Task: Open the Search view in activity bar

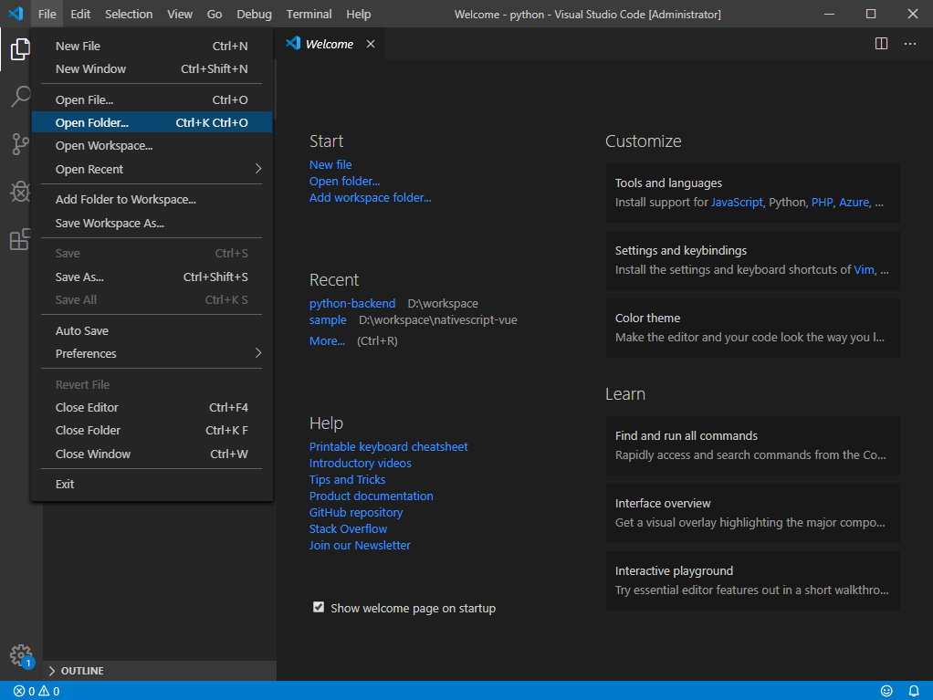Action: coord(20,97)
